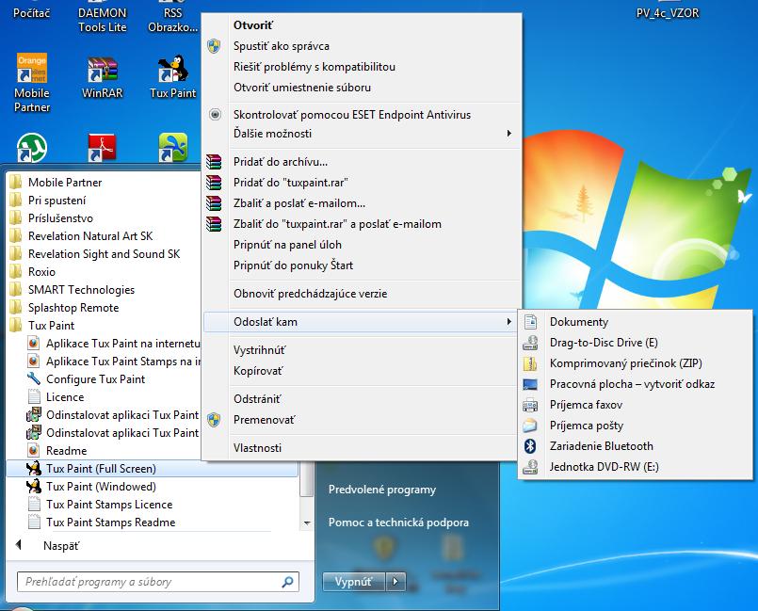Click the Počítač desktop label

(32, 13)
